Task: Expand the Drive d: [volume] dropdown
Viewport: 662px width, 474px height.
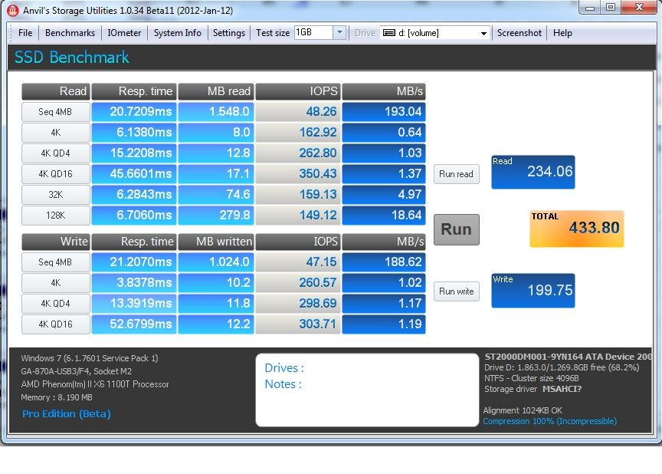Action: (483, 33)
